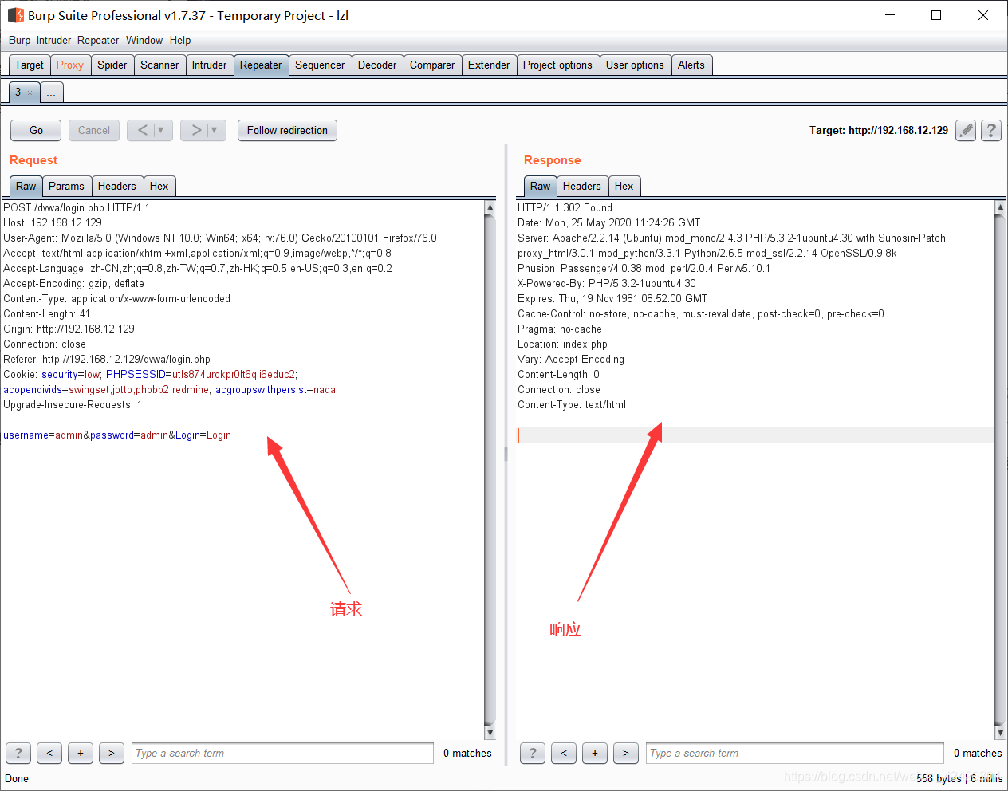Select response Hex view tab
Screen dimensions: 1008x791
tap(624, 187)
